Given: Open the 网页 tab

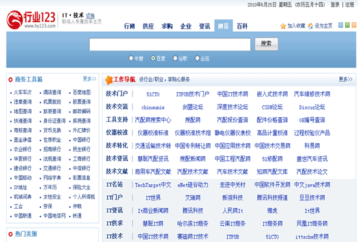Looking at the screenshot, I should point(224,26).
